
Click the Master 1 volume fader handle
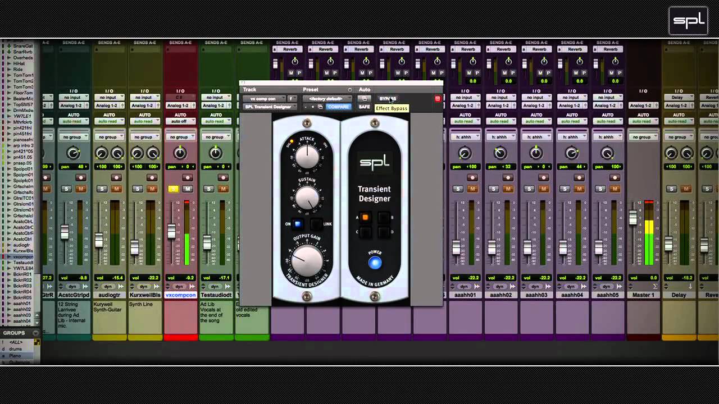click(x=634, y=218)
